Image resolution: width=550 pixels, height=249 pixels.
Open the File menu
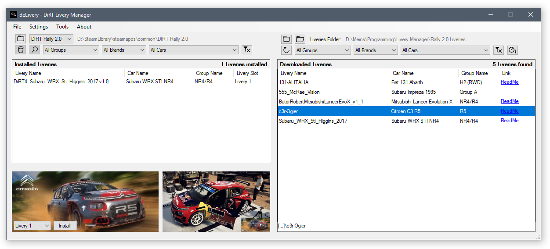pos(17,27)
